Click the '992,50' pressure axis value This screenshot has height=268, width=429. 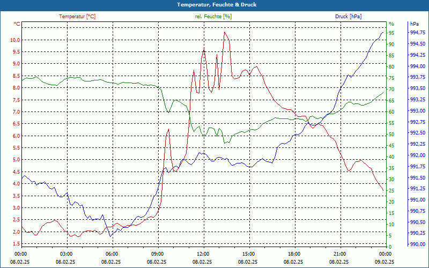click(x=418, y=133)
